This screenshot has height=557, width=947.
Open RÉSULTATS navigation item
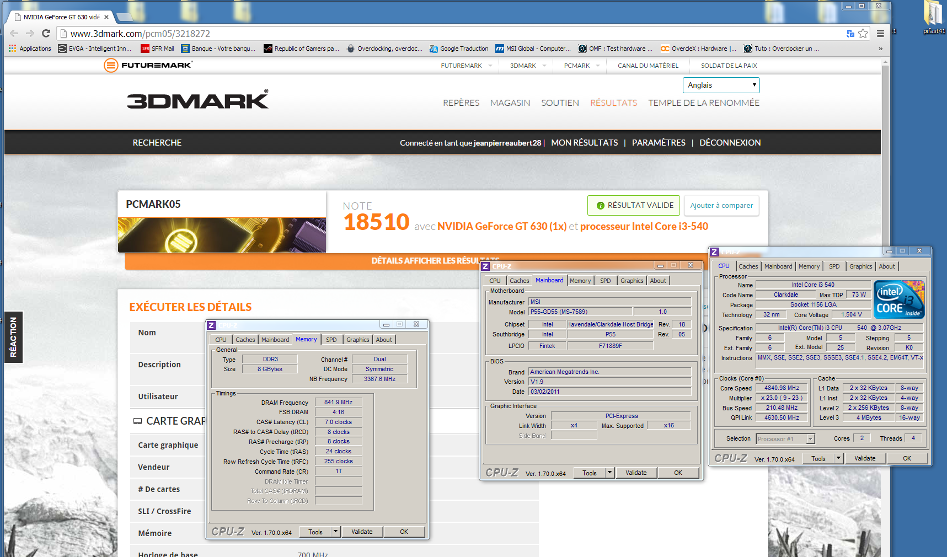pos(613,103)
